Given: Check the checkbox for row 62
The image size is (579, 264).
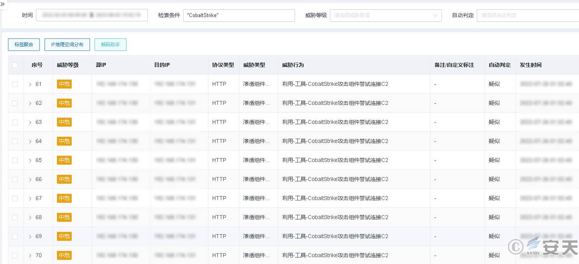Looking at the screenshot, I should click(x=15, y=103).
